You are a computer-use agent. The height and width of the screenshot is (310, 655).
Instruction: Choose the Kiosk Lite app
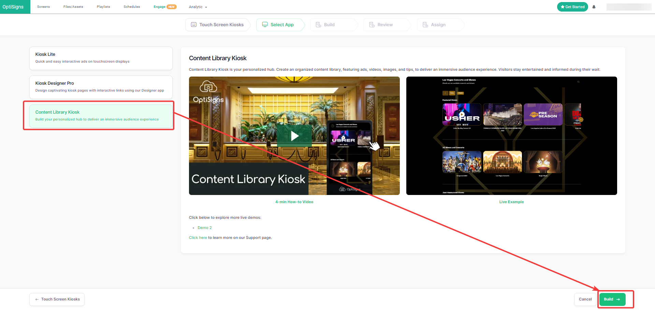tap(101, 58)
